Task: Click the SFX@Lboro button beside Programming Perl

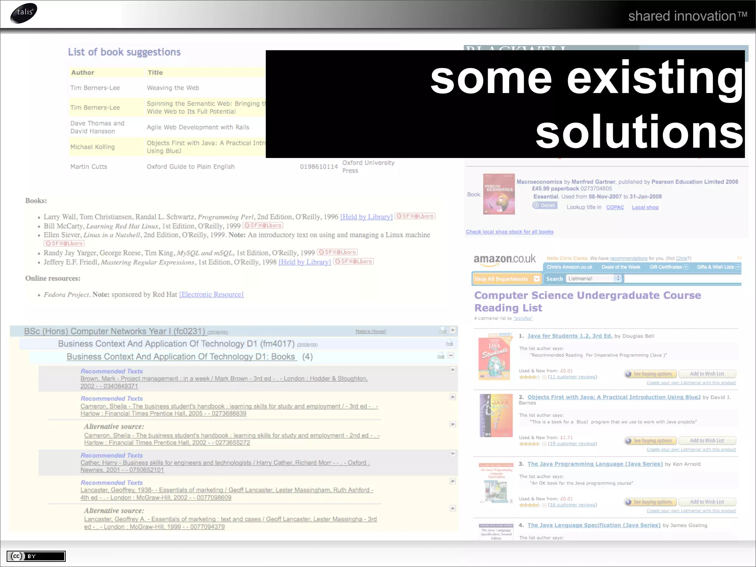Action: tap(415, 216)
